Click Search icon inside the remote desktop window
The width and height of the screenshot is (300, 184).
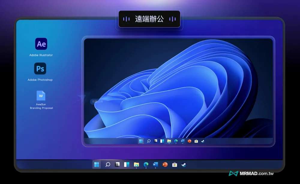tap(149, 141)
